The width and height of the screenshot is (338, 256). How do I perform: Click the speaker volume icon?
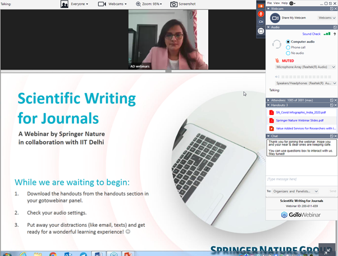coord(277,77)
